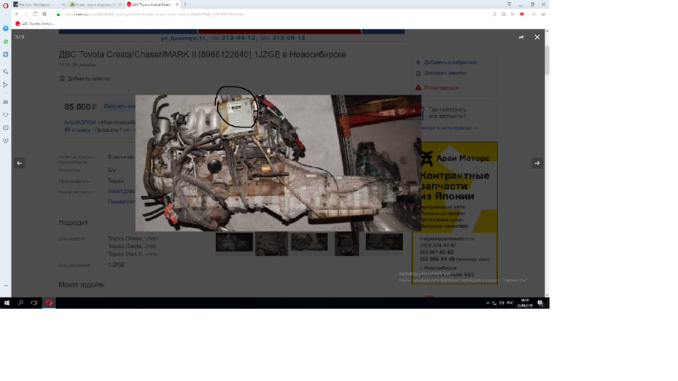Screen dimensions: 678x381
Task: Click the green secure padlock icon
Action: click(x=58, y=15)
